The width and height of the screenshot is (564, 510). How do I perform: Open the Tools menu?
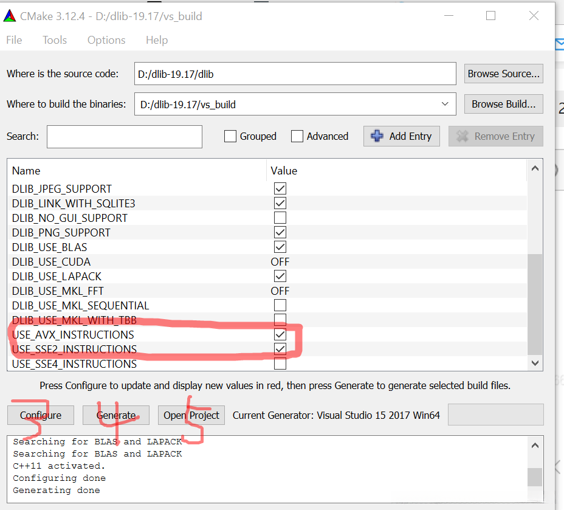click(x=55, y=40)
